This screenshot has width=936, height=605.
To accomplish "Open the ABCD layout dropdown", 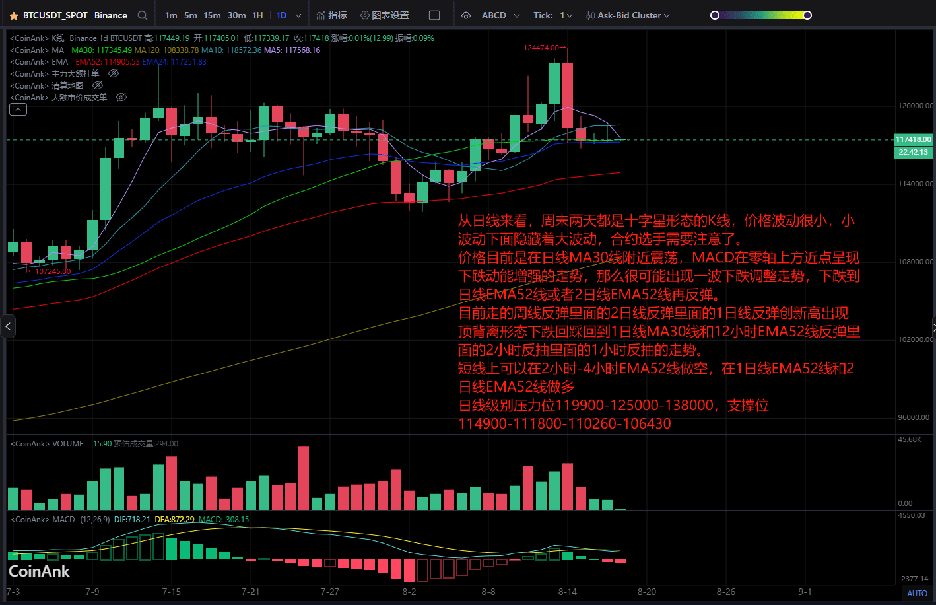I will coord(517,15).
